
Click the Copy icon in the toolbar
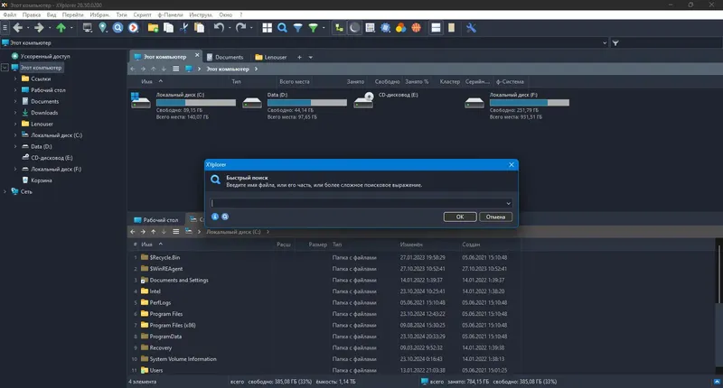169,28
